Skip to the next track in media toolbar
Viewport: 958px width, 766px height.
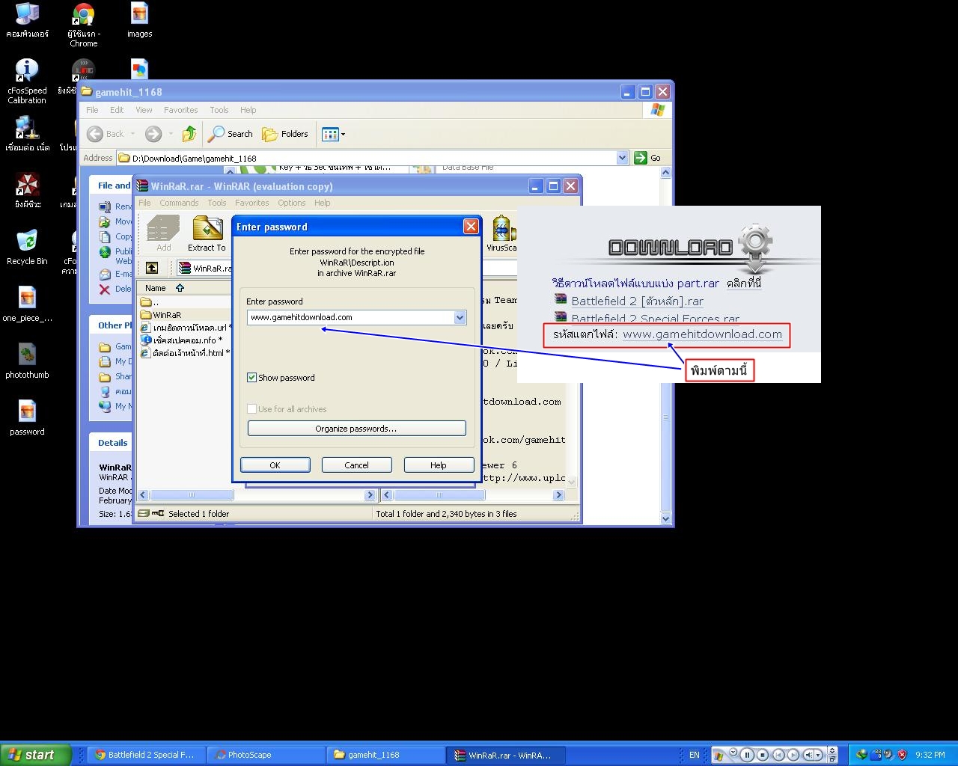793,755
